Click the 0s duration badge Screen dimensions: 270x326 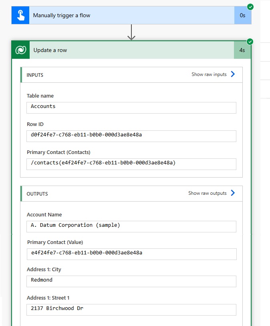tap(243, 15)
